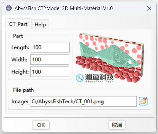Open the file browser folder icon
Screen dimensions: 158x134
143,101
